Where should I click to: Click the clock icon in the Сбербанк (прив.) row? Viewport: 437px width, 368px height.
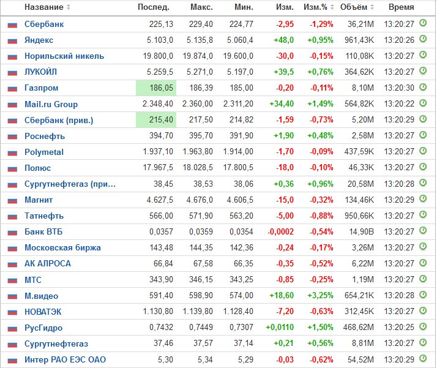click(x=423, y=119)
